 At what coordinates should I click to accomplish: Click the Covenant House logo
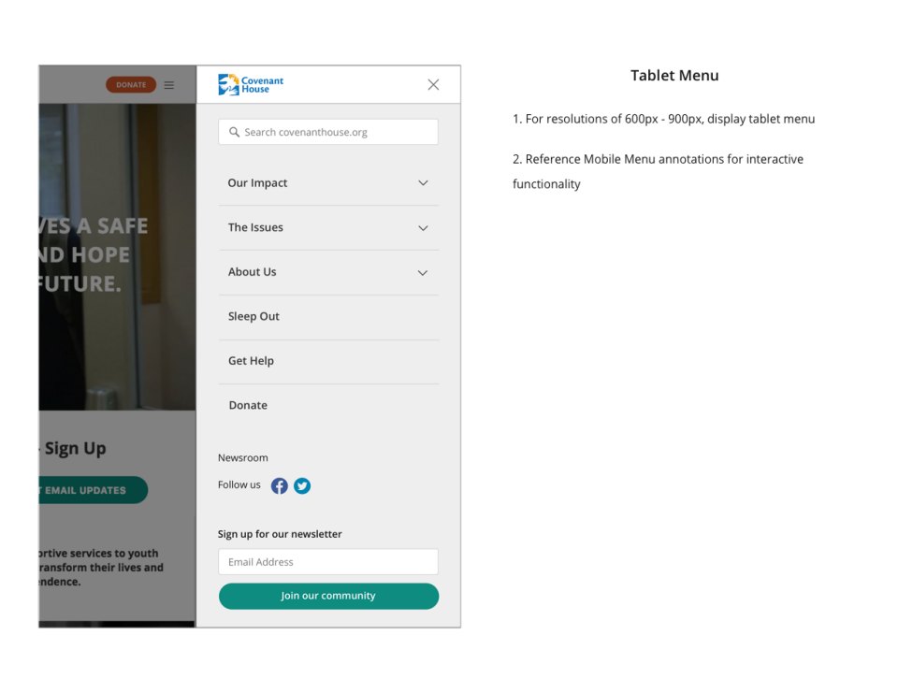pyautogui.click(x=251, y=85)
